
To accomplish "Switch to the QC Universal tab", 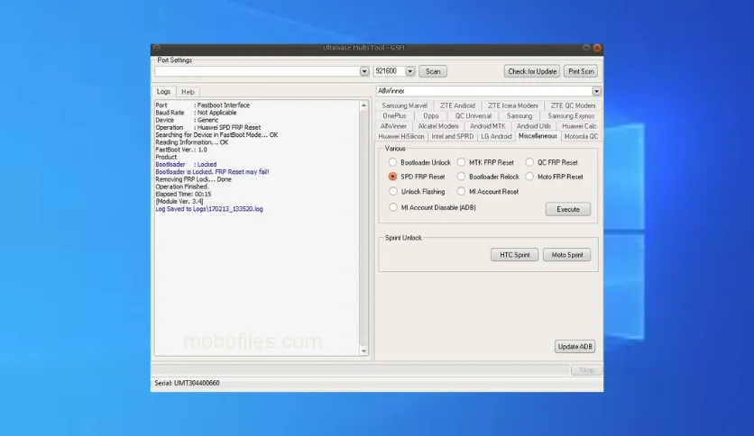I will 474,115.
